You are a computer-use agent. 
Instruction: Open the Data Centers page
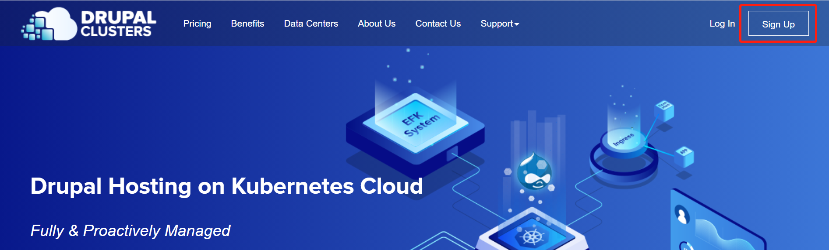(311, 24)
